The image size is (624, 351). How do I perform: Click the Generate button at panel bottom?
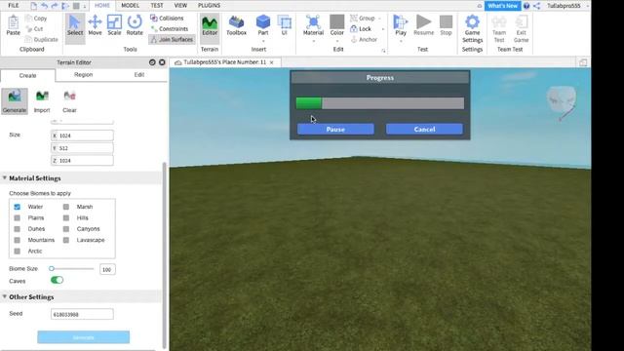83,337
